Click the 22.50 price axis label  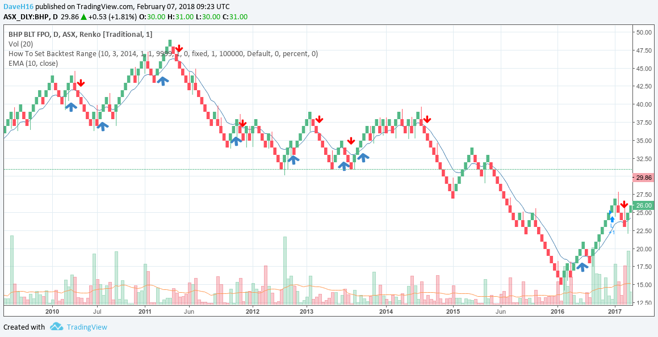(x=644, y=231)
